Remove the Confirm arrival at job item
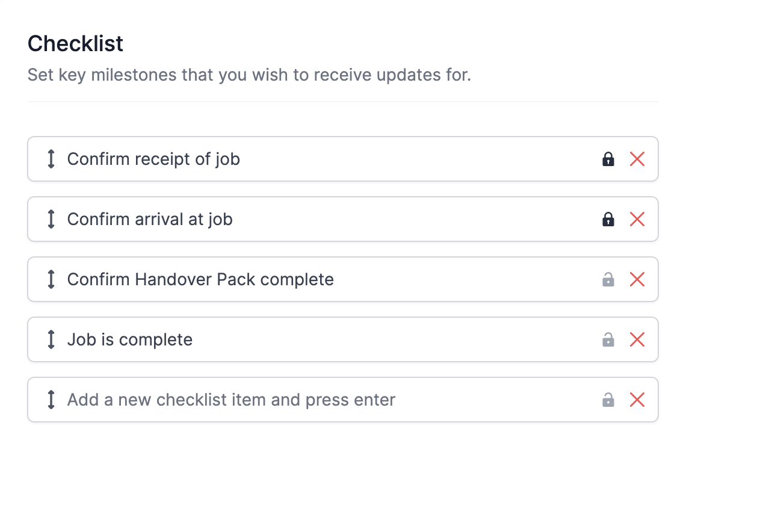 pyautogui.click(x=637, y=219)
